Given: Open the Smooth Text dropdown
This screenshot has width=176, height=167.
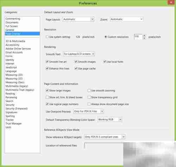Looking at the screenshot, I should tap(79, 54).
